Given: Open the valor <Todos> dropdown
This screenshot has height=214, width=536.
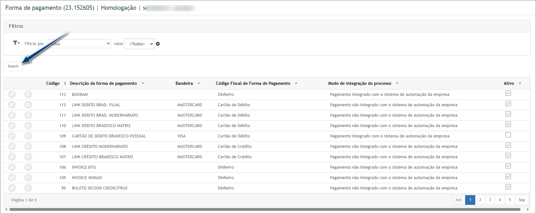Looking at the screenshot, I should tap(139, 44).
